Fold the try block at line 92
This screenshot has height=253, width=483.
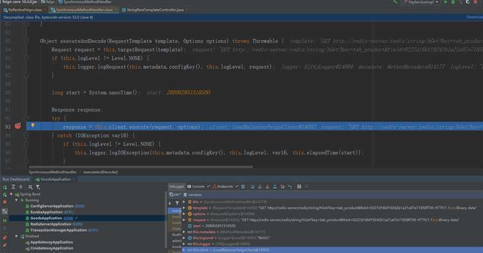tap(26, 118)
